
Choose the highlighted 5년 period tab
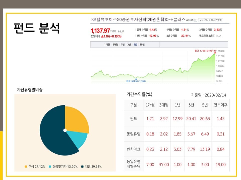point(135,44)
